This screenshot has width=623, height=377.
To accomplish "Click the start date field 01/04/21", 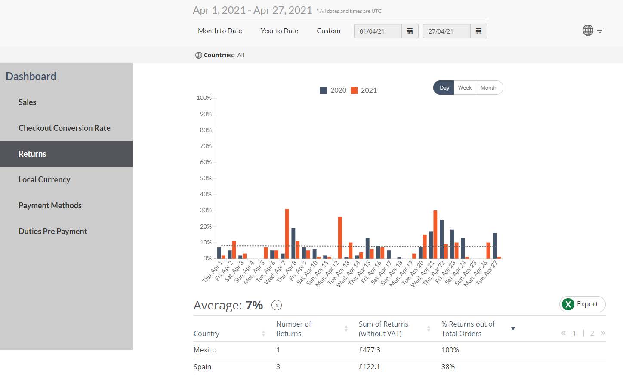I will (378, 31).
